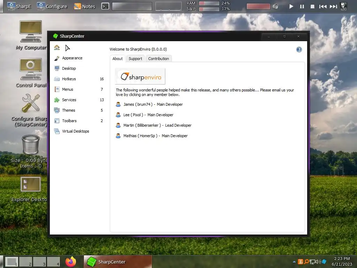Image resolution: width=357 pixels, height=268 pixels.
Task: Launch Firefox from the taskbar
Action: click(x=70, y=262)
